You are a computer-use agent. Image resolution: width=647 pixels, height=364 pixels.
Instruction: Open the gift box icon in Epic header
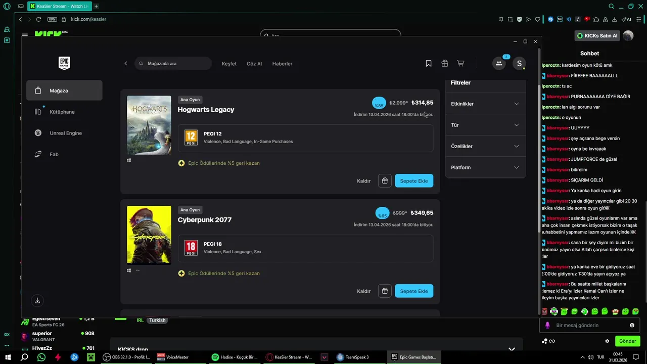(445, 63)
